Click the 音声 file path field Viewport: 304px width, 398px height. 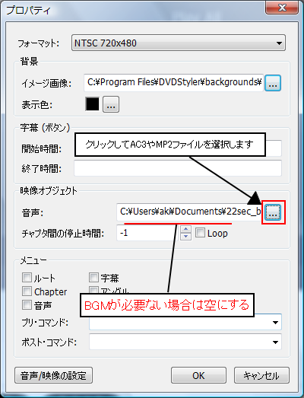point(189,212)
